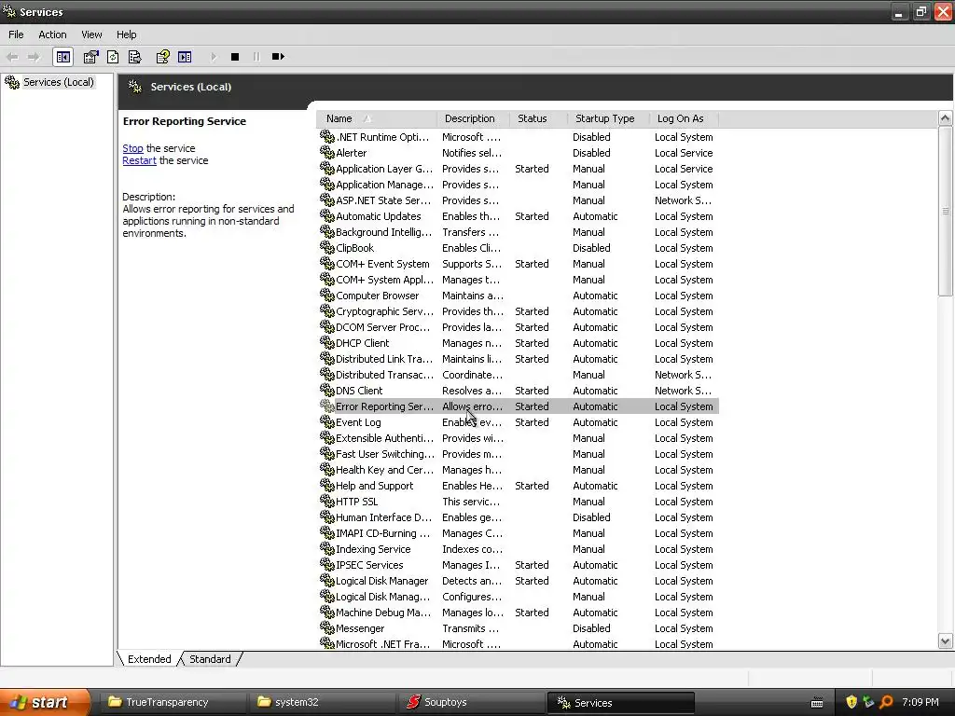The image size is (955, 716).
Task: Click the DHCP Client service gear icon
Action: 327,342
